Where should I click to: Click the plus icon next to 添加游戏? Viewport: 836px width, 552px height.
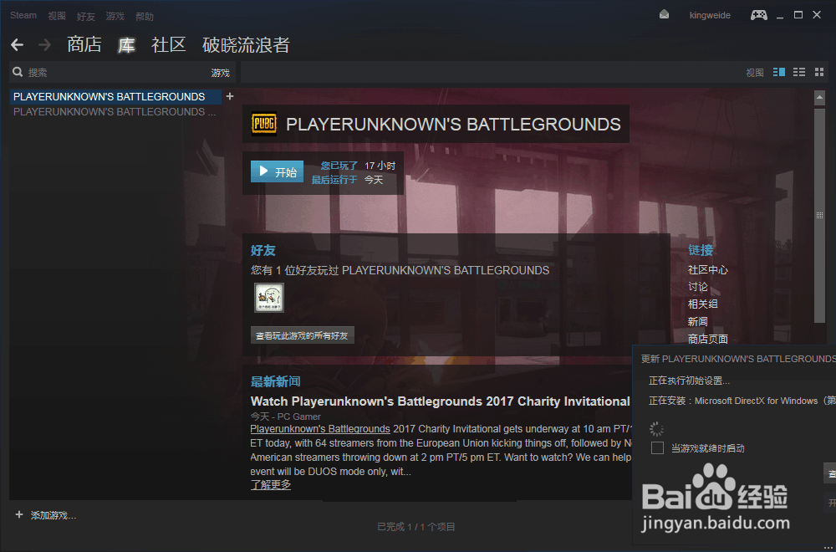(x=19, y=514)
